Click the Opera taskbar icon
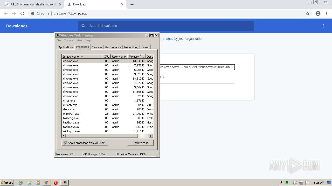This screenshot has width=332, height=186. [x=56, y=183]
